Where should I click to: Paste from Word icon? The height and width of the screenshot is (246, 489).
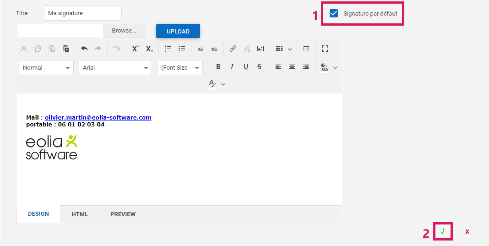[66, 49]
